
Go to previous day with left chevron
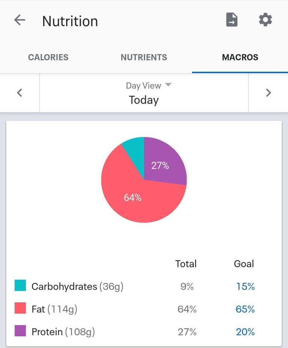coord(19,93)
